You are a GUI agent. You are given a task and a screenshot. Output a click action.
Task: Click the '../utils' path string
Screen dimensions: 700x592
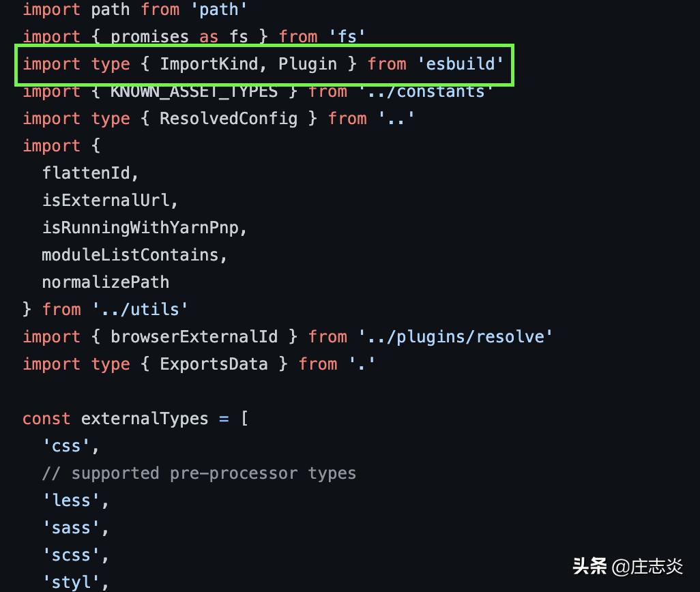[x=140, y=309]
